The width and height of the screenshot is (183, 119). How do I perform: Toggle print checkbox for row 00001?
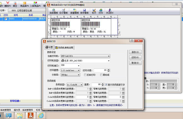coord(6,19)
